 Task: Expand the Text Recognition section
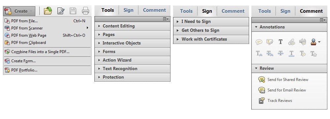pos(132,69)
